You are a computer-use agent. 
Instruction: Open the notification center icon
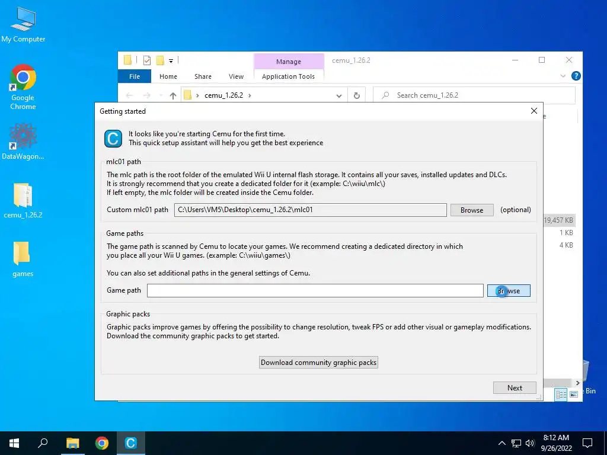pos(587,443)
